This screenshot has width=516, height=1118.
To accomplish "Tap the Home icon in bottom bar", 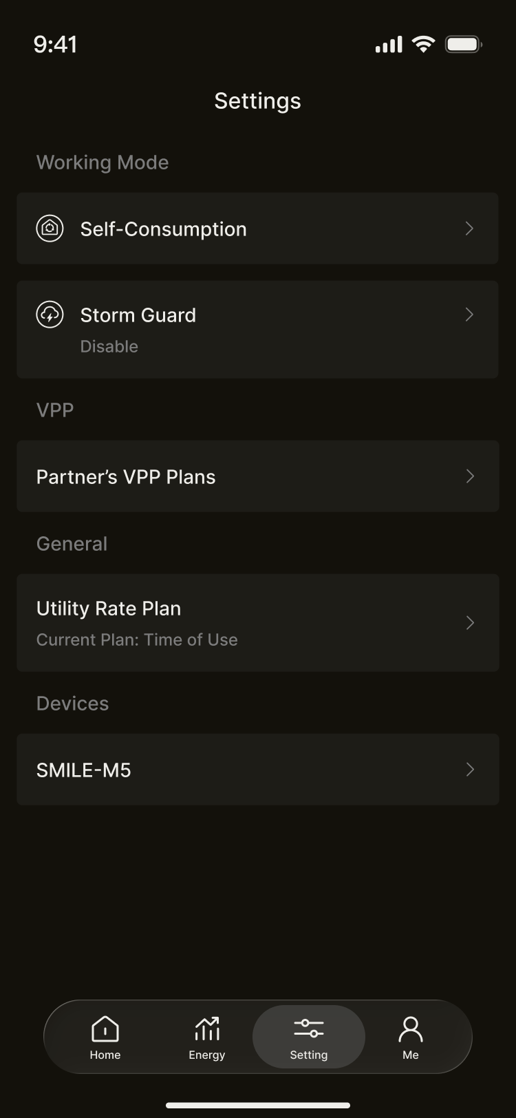I will [105, 1029].
